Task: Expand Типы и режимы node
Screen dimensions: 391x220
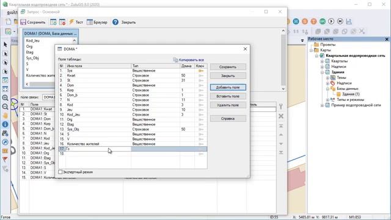Action: 327,100
